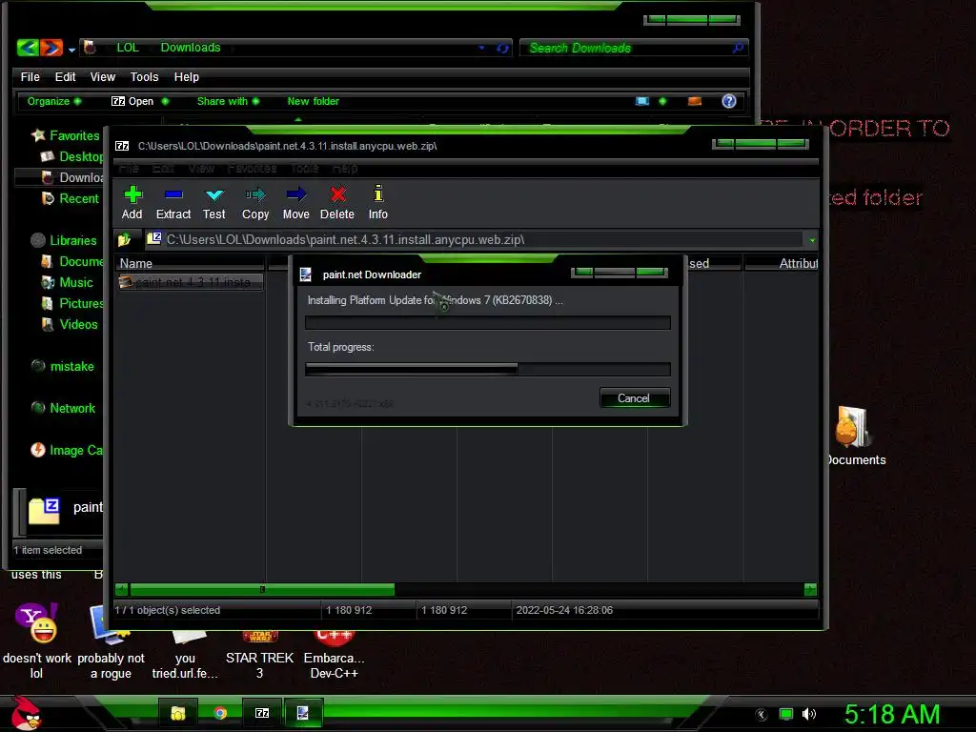Launch Chrome from the taskbar
The width and height of the screenshot is (976, 732).
pyautogui.click(x=220, y=713)
